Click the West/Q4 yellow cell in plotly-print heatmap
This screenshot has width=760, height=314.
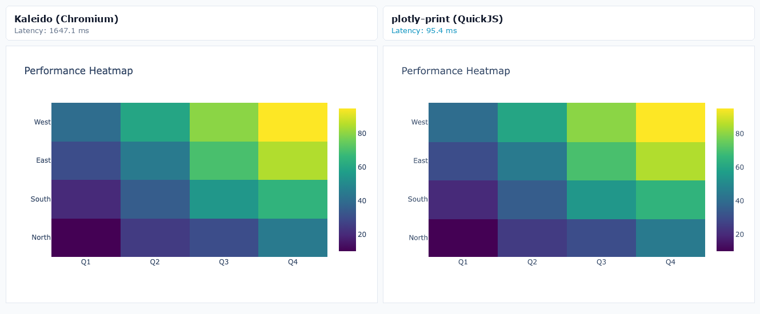coord(670,122)
